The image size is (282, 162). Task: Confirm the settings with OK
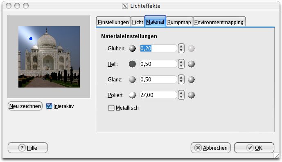[254, 148]
